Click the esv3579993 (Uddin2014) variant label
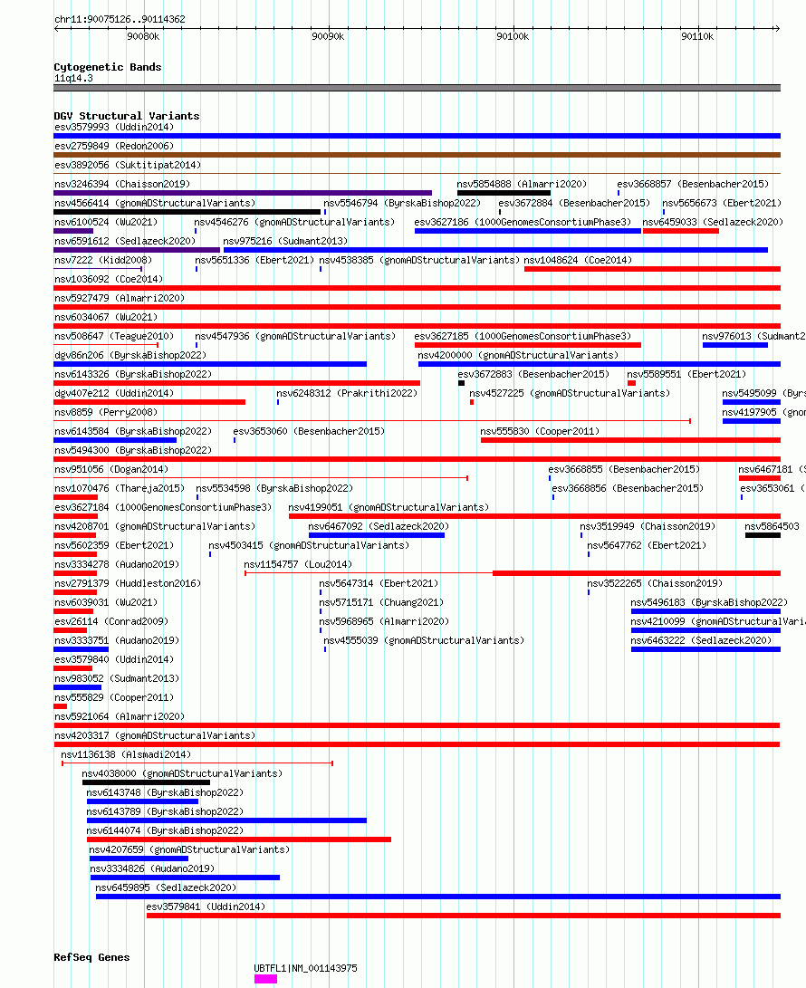 [x=114, y=127]
